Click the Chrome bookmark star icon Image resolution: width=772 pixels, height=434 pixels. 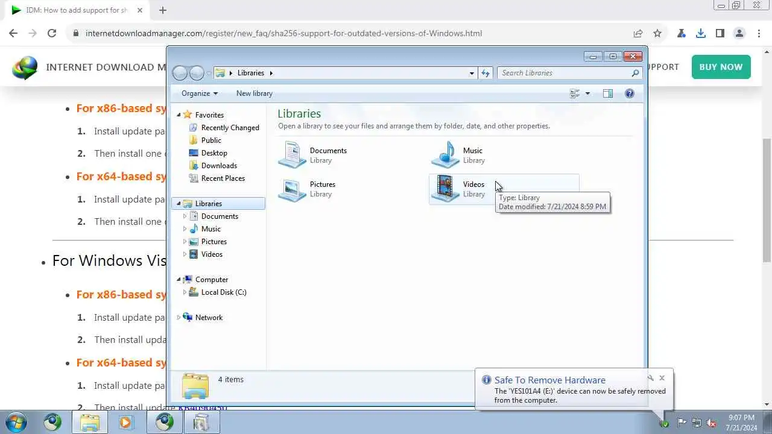click(657, 33)
